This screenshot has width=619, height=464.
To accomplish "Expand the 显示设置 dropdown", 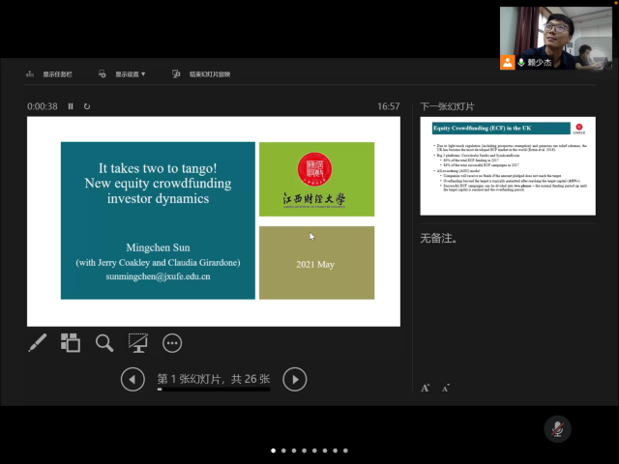I will coord(130,73).
